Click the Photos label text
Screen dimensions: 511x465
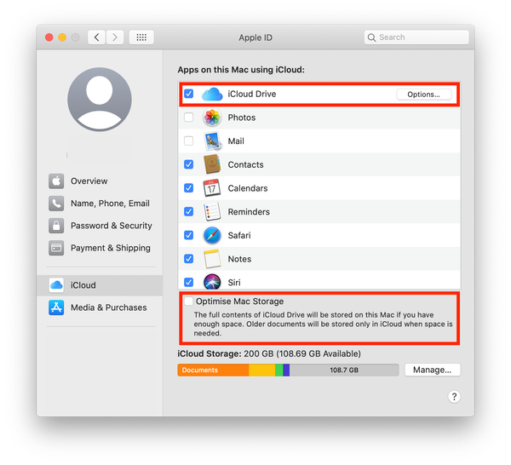[242, 118]
